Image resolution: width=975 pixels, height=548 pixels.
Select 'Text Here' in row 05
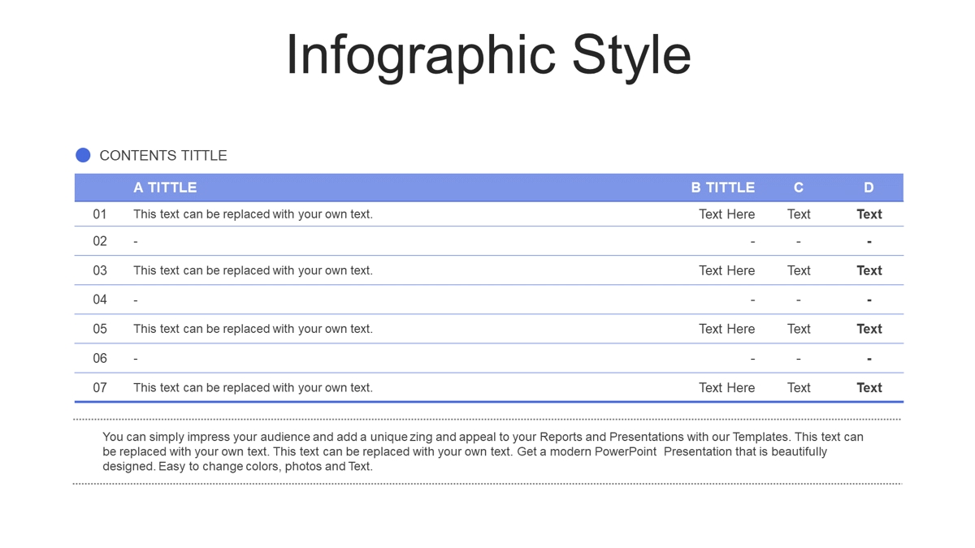pyautogui.click(x=727, y=329)
